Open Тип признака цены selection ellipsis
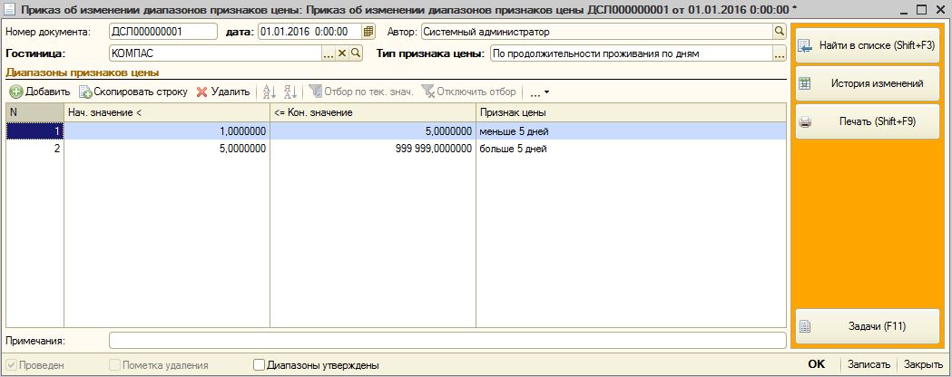Screen dimensions: 952x377 (x=779, y=53)
